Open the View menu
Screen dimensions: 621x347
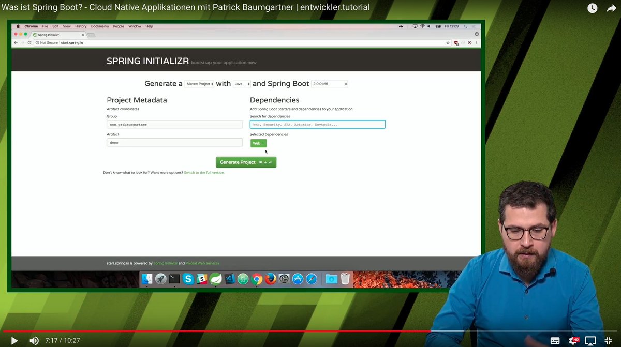pyautogui.click(x=67, y=26)
